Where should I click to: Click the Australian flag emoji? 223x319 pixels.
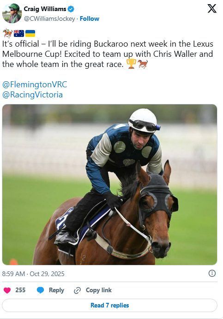(19, 33)
